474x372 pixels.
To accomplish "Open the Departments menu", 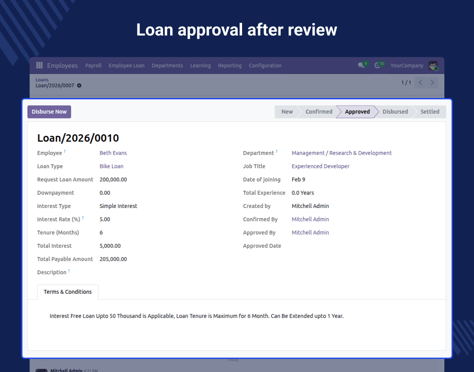I will click(x=167, y=66).
